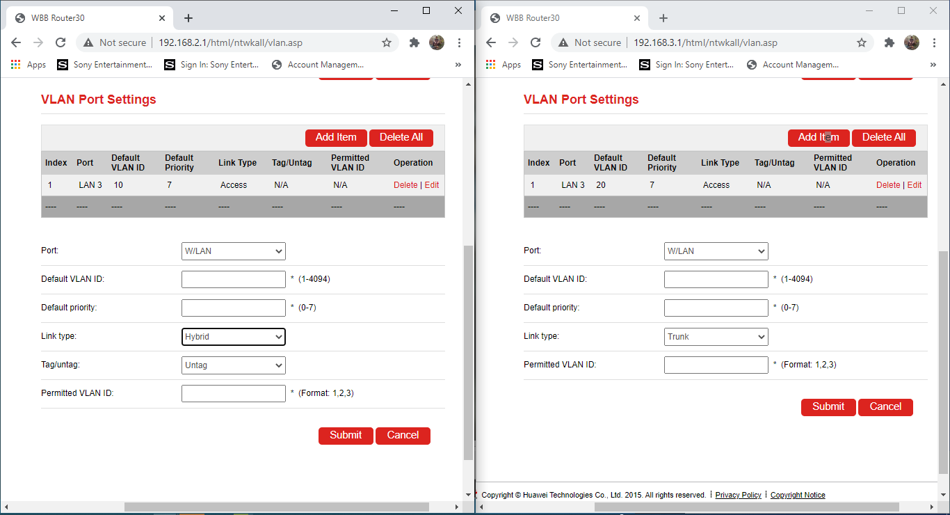Open the Hybrid link type dropdown
Image resolution: width=950 pixels, height=515 pixels.
[234, 336]
